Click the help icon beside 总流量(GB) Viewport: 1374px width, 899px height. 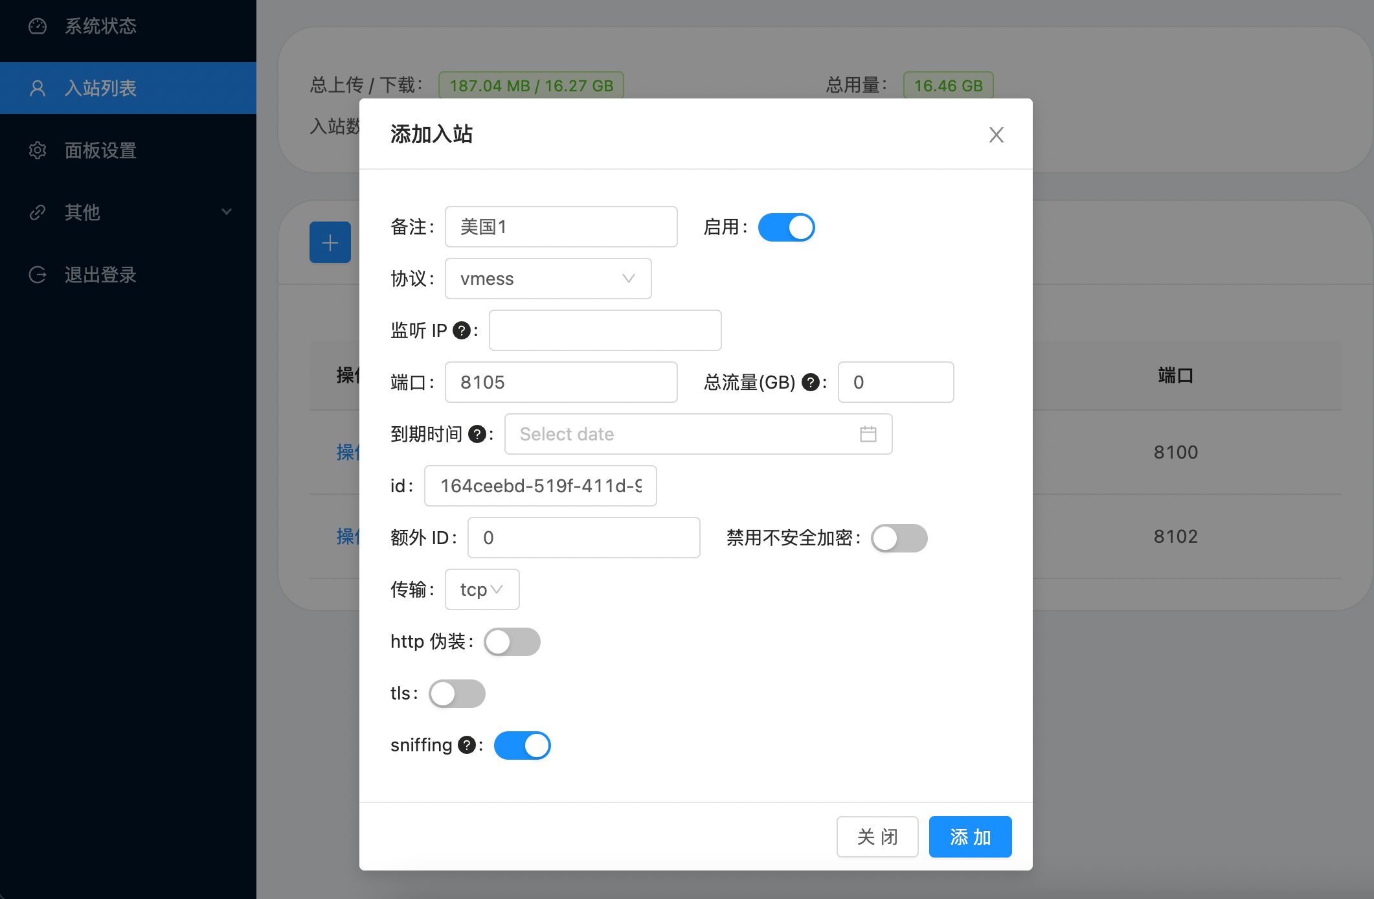pos(811,382)
